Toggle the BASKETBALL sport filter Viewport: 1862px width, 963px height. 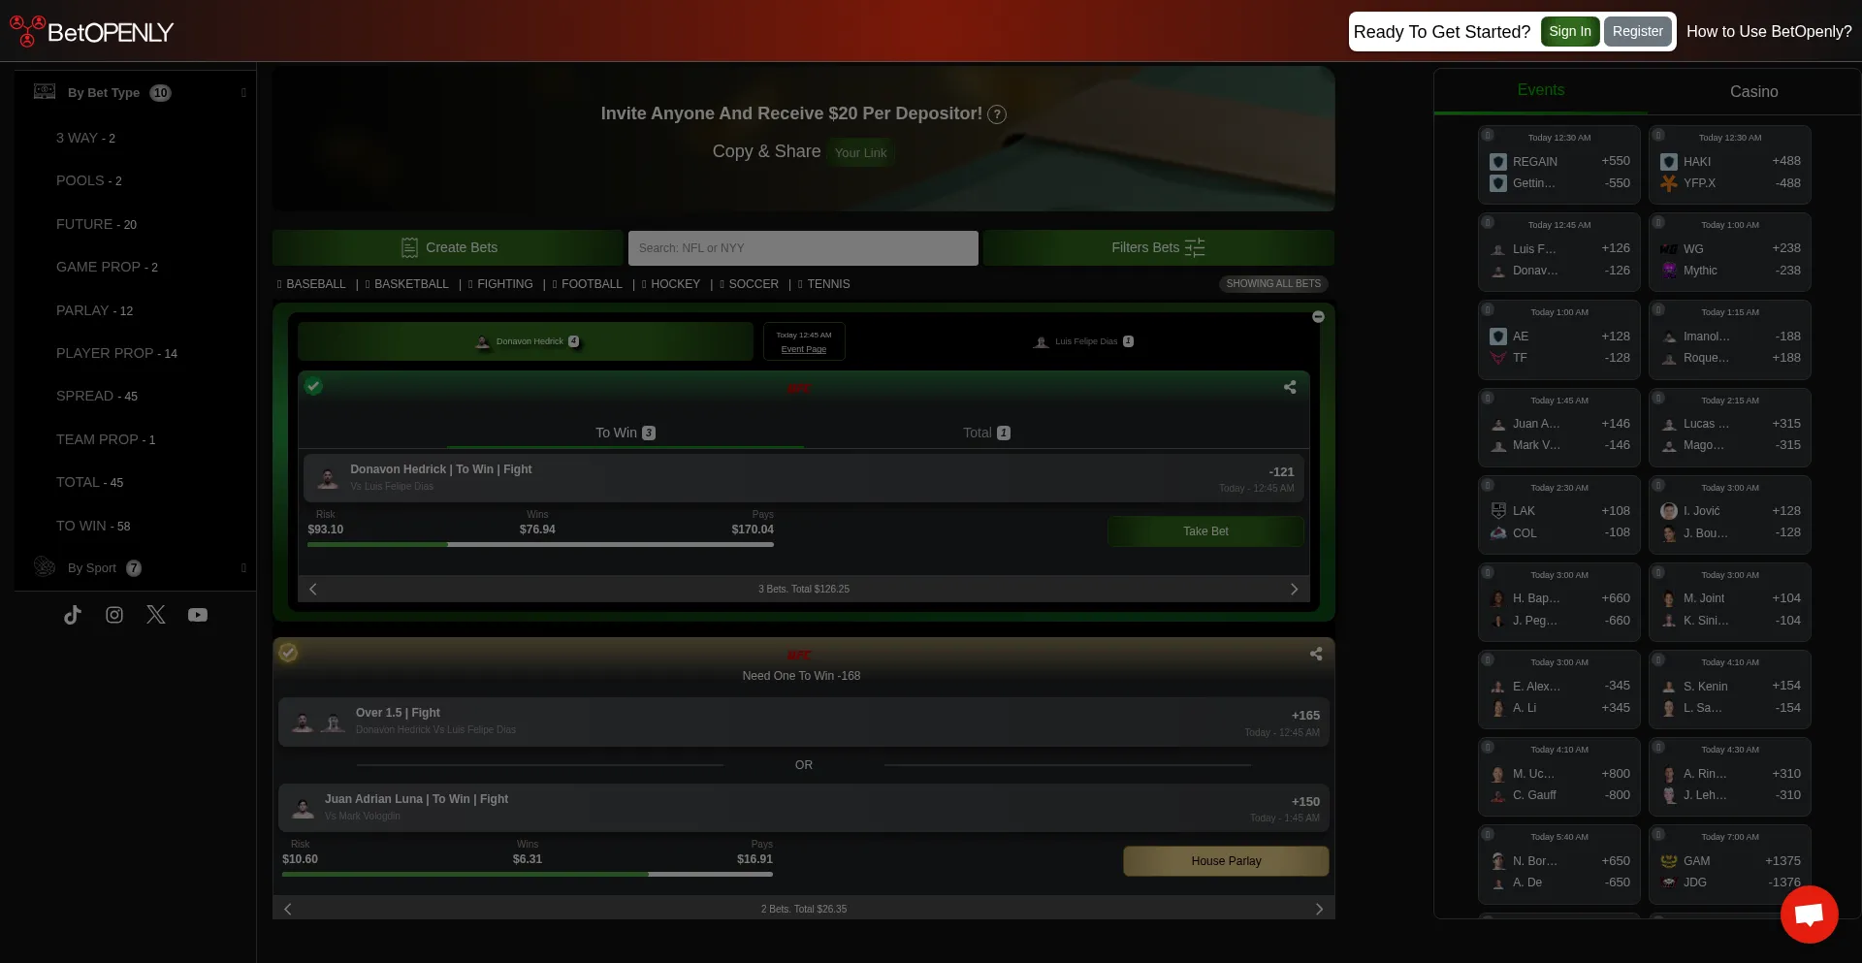407,284
